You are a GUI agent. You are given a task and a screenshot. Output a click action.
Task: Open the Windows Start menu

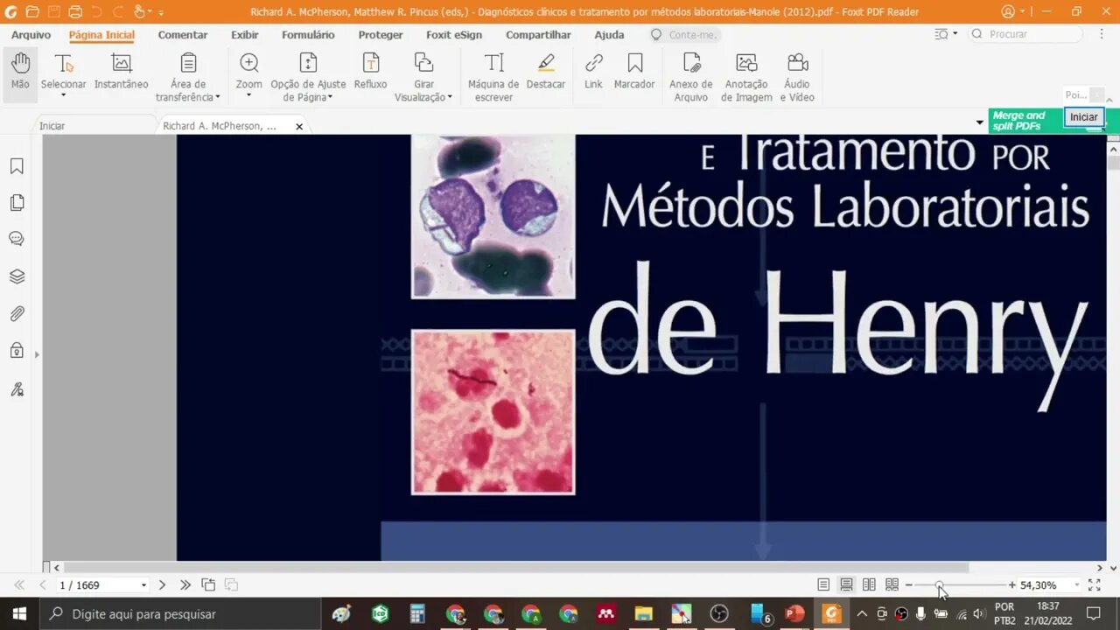[x=19, y=613]
